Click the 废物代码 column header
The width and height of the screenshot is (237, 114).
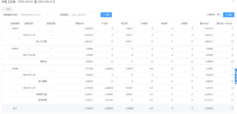(29, 23)
